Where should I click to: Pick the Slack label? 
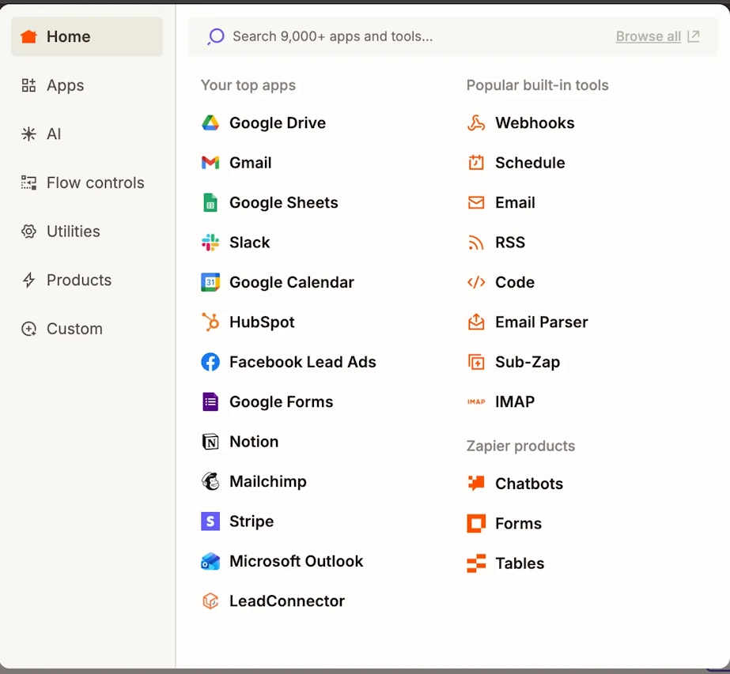tap(250, 243)
